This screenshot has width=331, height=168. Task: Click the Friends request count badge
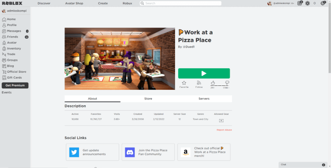pyautogui.click(x=26, y=37)
